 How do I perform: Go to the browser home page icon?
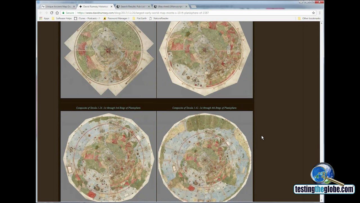57,13
